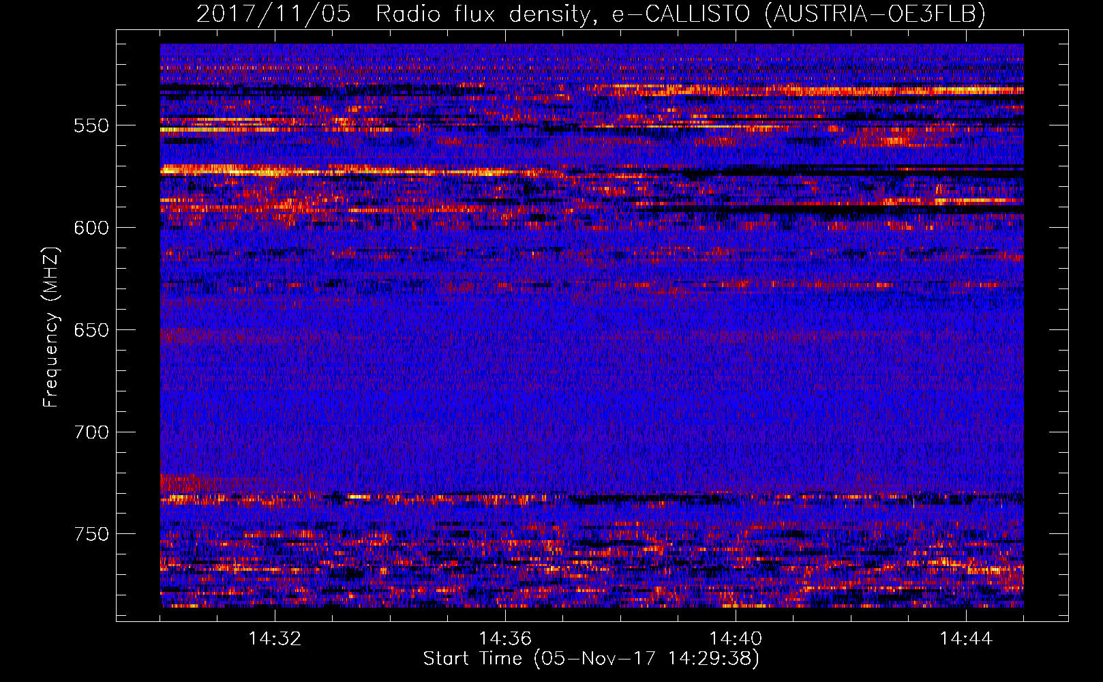Select the 650 frequency axis label
Screen dimensions: 1103x682
[91, 330]
